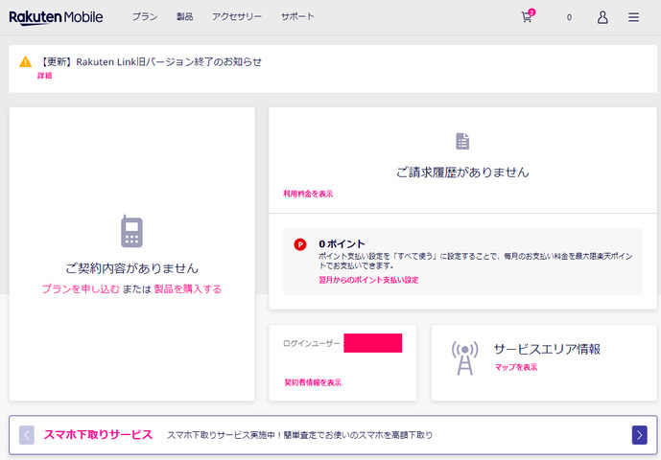This screenshot has height=460, width=661.
Task: Go to previous banner slide arrow
Action: coord(27,435)
